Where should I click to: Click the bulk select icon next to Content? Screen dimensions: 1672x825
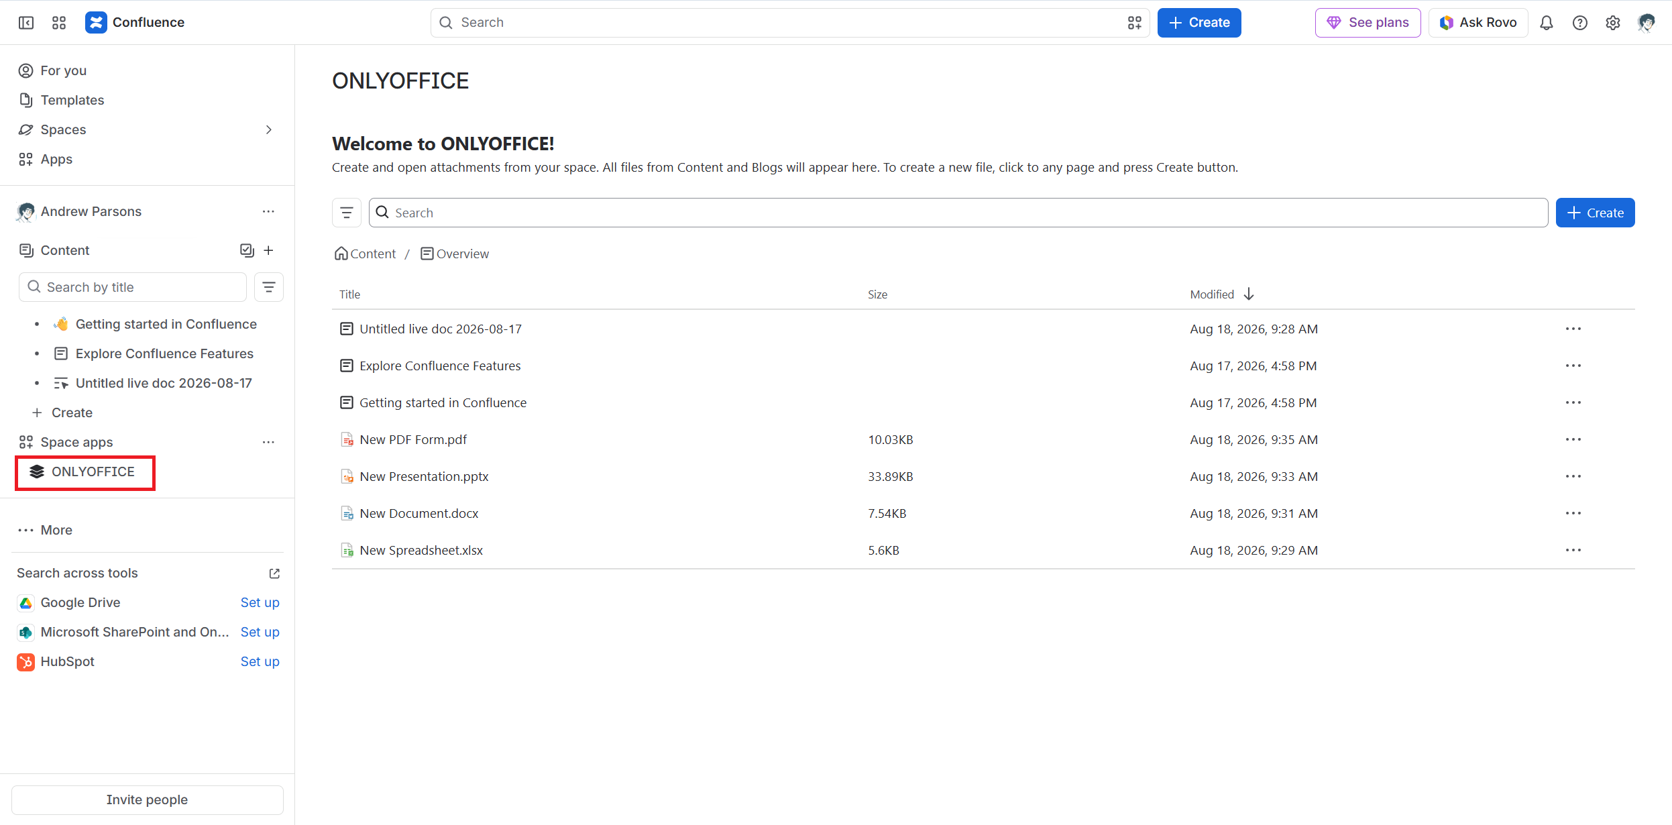coord(247,250)
